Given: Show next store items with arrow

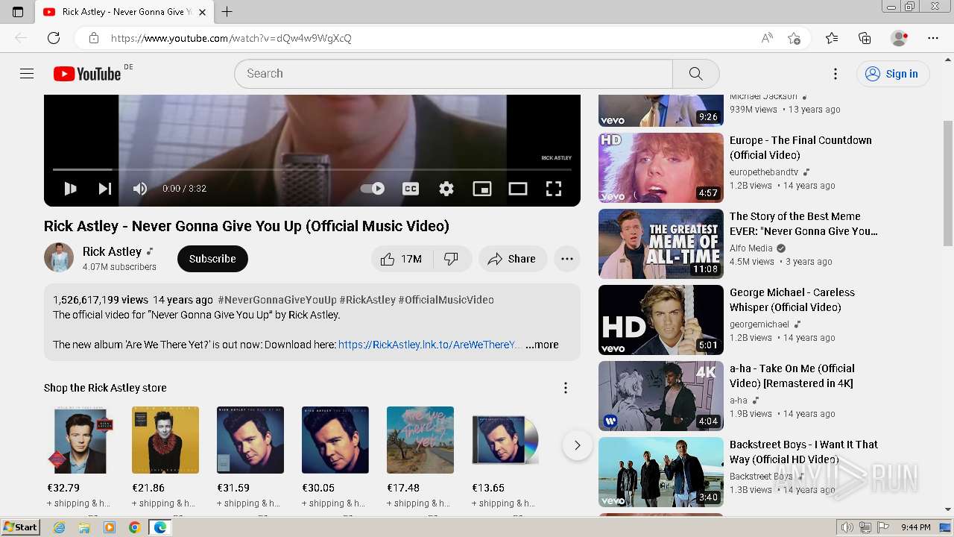Looking at the screenshot, I should click(577, 445).
